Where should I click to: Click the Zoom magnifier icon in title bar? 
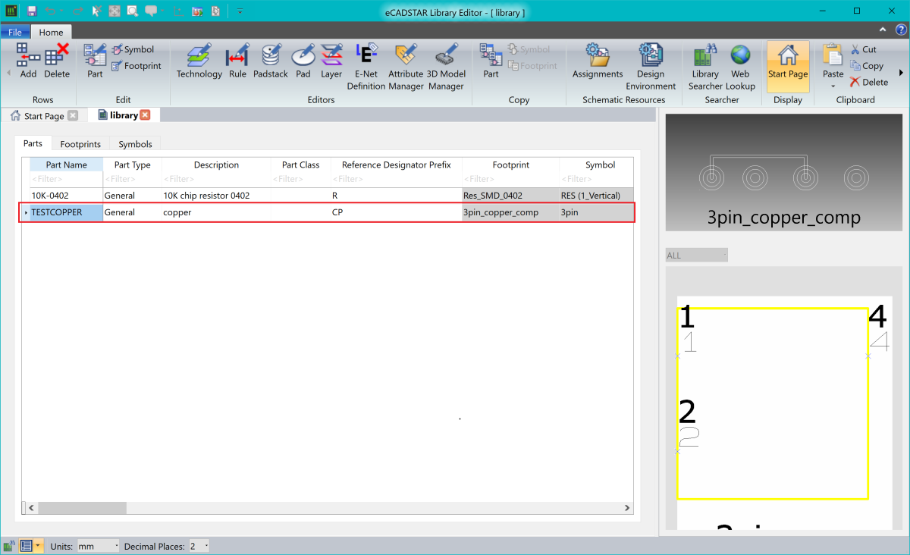tap(132, 11)
